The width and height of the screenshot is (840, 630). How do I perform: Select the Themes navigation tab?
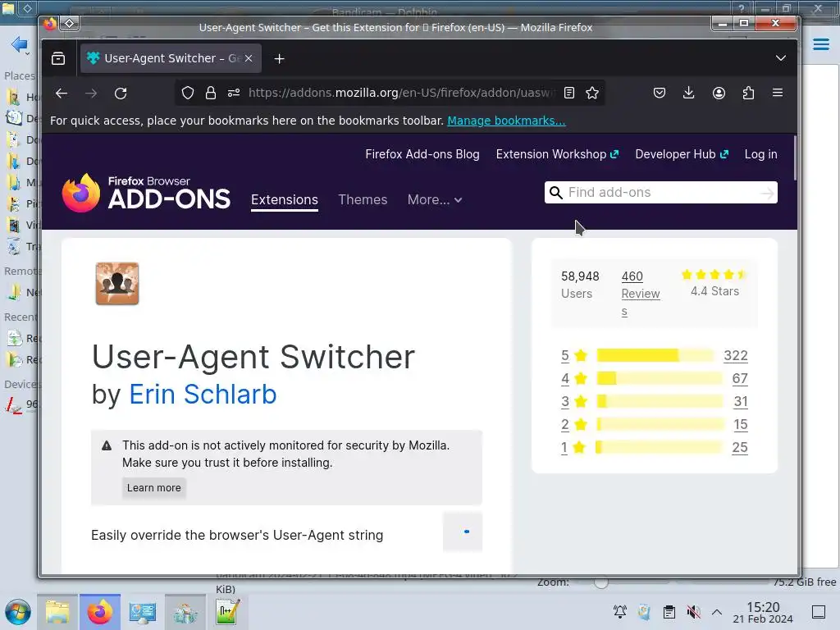click(363, 200)
